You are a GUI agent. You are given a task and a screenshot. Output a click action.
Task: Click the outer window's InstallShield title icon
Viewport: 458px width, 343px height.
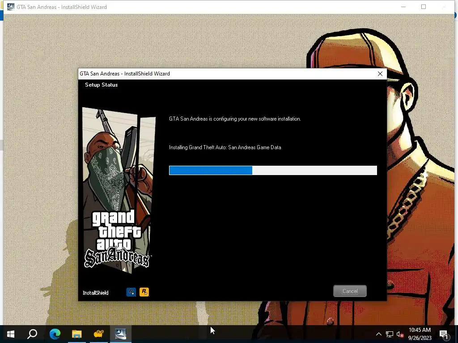point(11,7)
